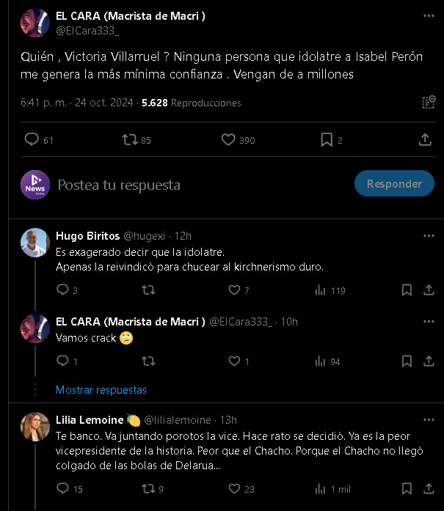Bookmark Hugo Biritos's reply
The height and width of the screenshot is (511, 444).
[407, 290]
